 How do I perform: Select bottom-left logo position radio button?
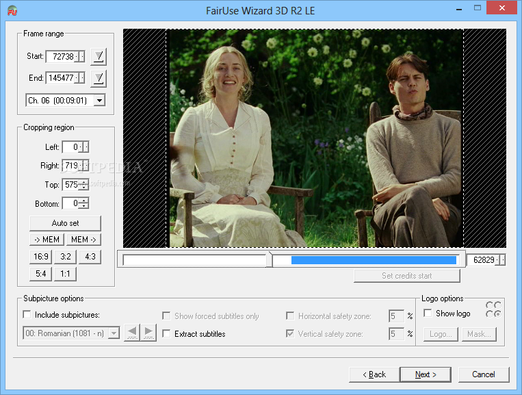pos(489,314)
